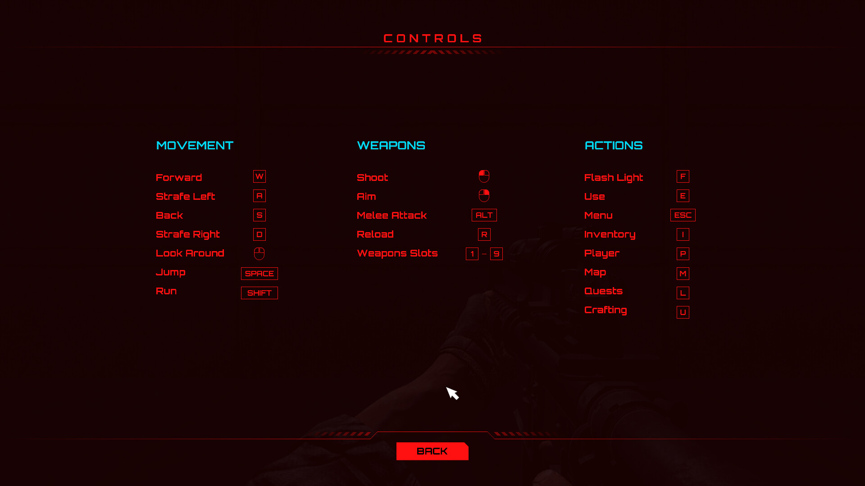865x486 pixels.
Task: Click the ACTIONS section header
Action: (613, 145)
